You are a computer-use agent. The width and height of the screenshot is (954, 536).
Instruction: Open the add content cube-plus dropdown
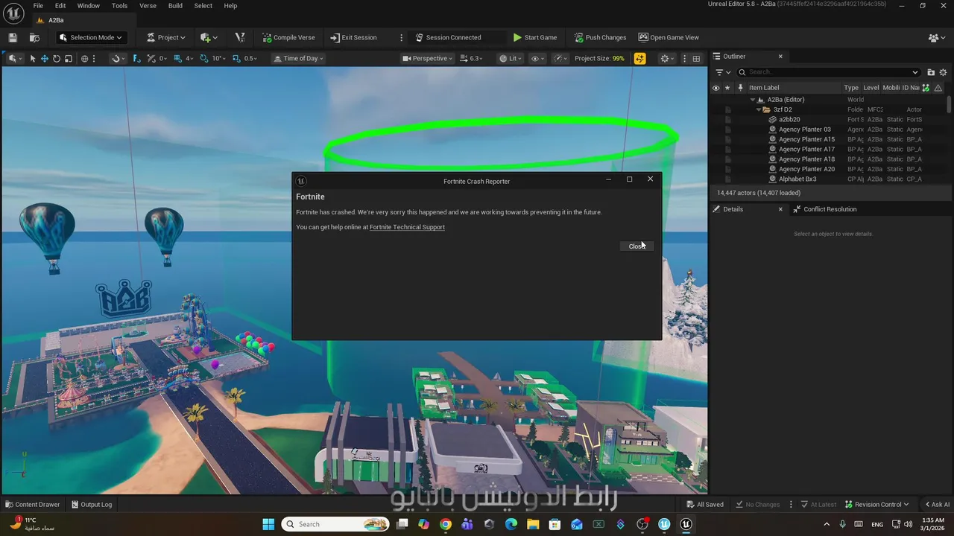coord(209,37)
